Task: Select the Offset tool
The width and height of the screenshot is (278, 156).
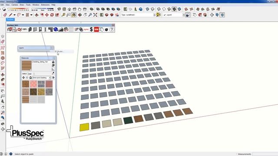Action: (42, 15)
